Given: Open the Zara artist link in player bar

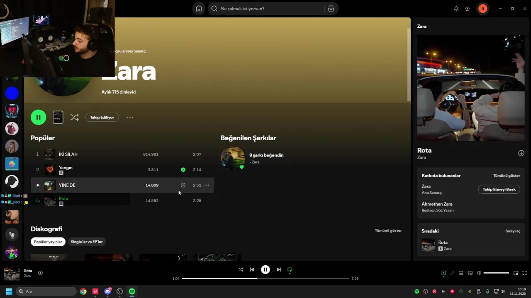Looking at the screenshot, I should click(27, 276).
